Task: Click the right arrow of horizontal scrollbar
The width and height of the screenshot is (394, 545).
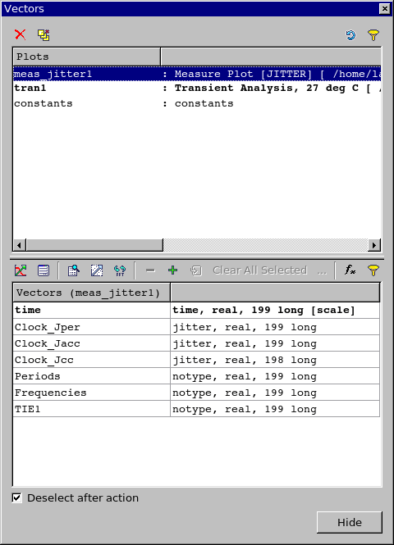Action: click(374, 245)
